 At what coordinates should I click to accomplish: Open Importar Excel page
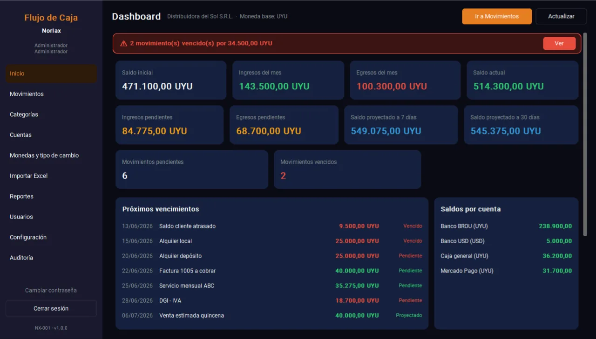51,176
